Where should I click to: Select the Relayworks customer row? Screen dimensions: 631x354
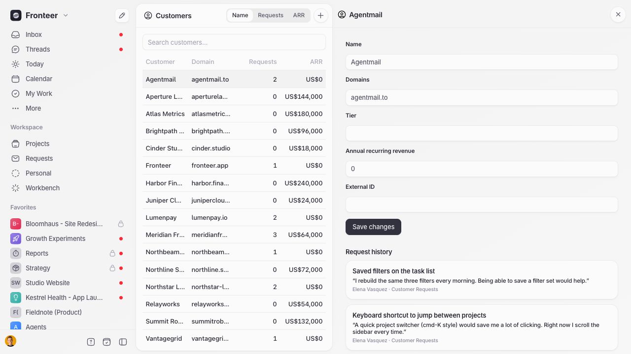tap(234, 304)
